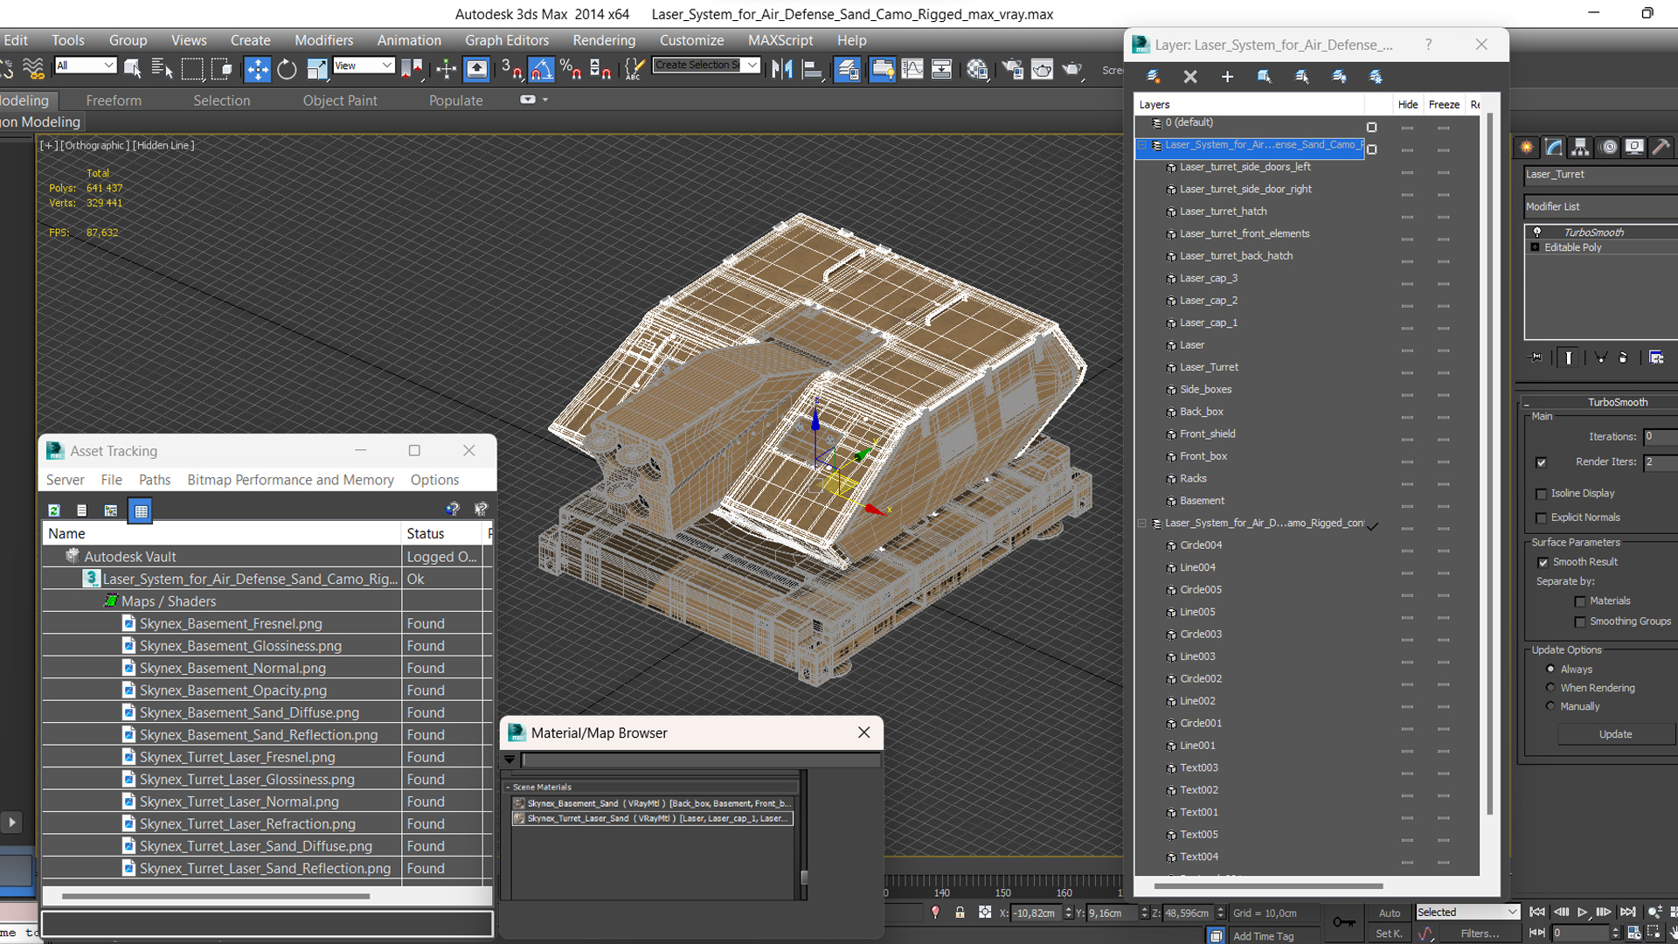Click the Layer dialog vertical scrollbar
The height and width of the screenshot is (944, 1678).
(x=1490, y=463)
